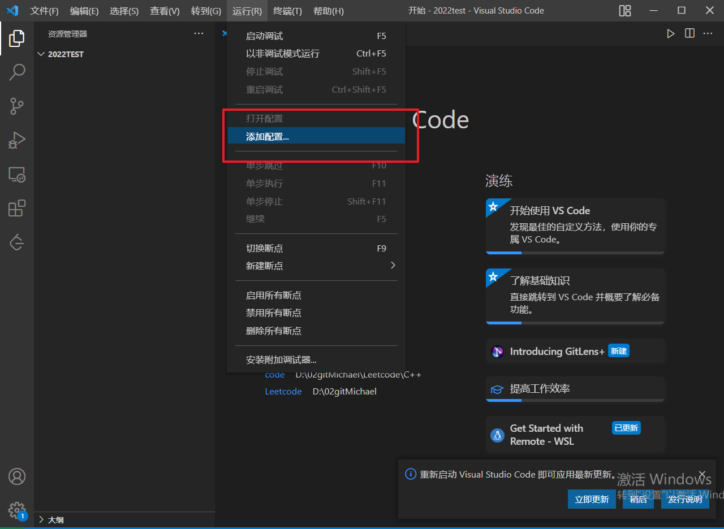Select 删除所有断点 menu item

click(316, 331)
